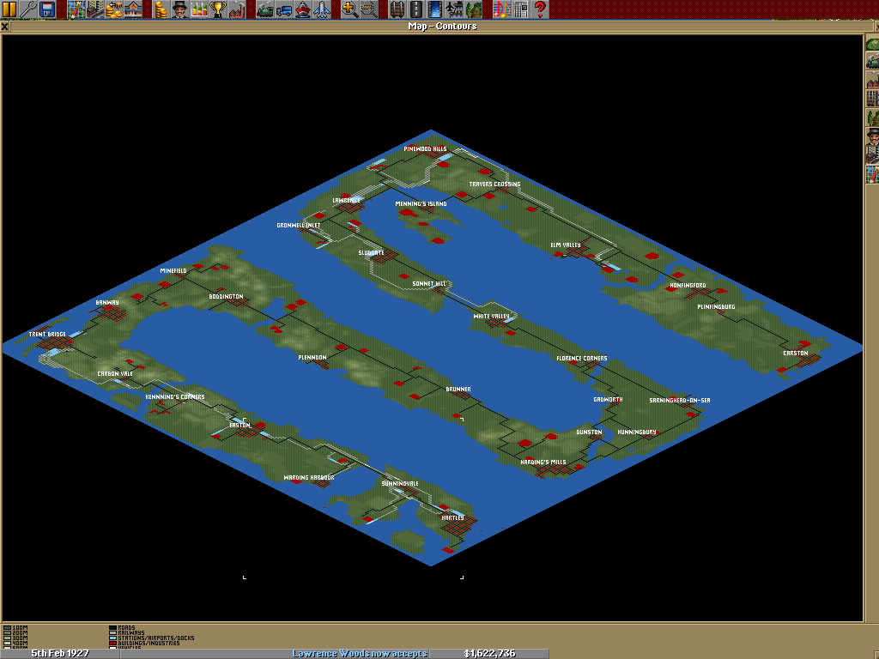Open the sound and music icon
879x659 pixels.
pos(501,9)
